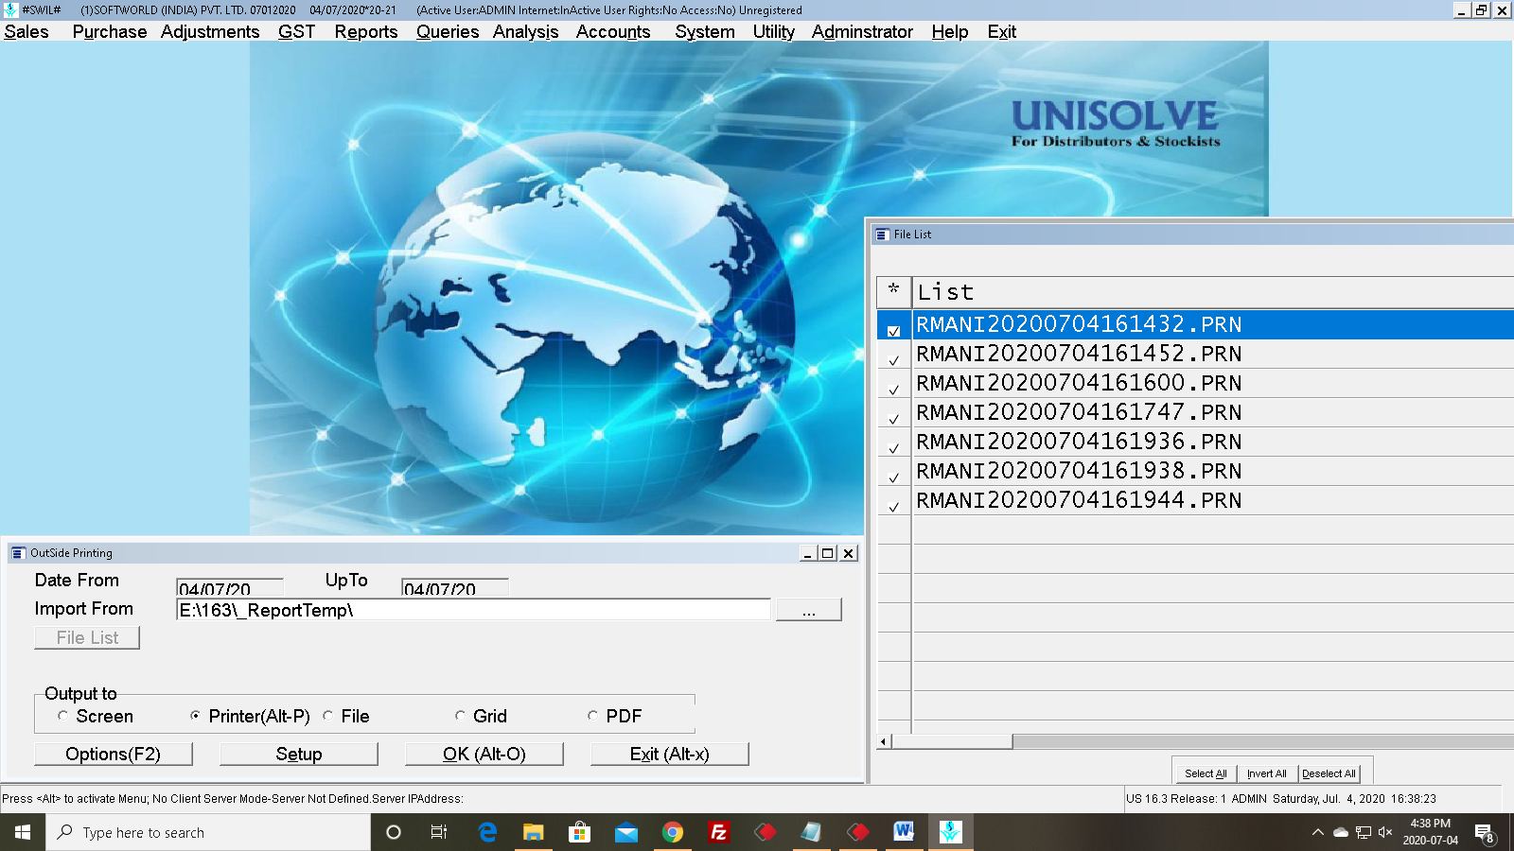1514x851 pixels.
Task: Click the UpTo date field
Action: pyautogui.click(x=455, y=587)
